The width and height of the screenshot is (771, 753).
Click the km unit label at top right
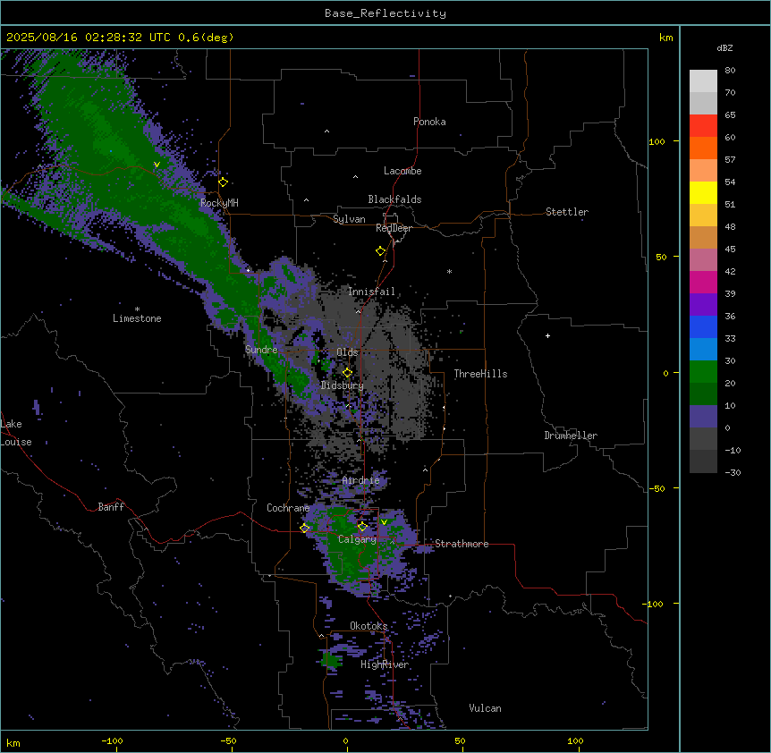coord(666,38)
